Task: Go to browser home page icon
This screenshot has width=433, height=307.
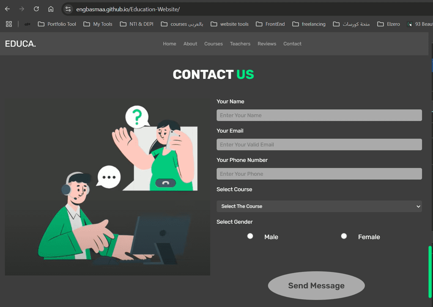Action: click(51, 9)
